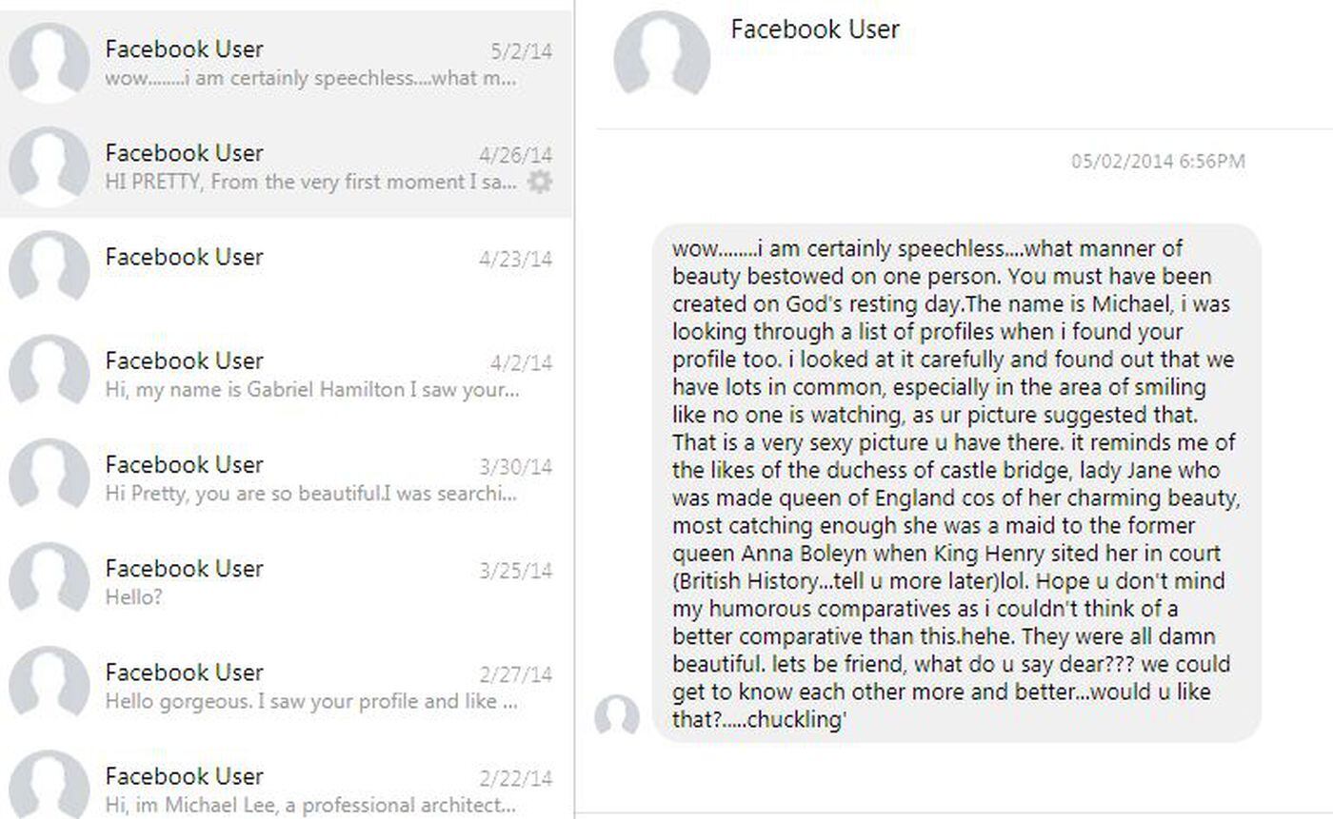Click the long message bubble text
Screen dimensions: 1333x819
coord(955,483)
